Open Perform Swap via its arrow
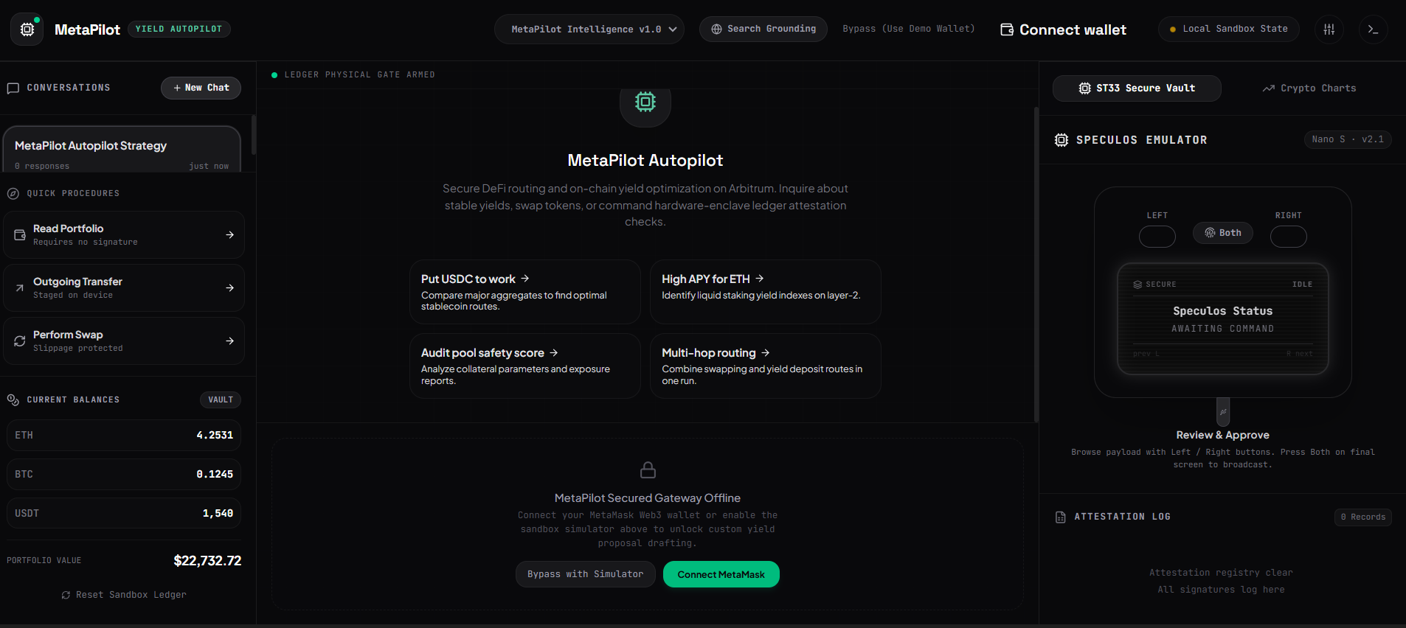The width and height of the screenshot is (1406, 628). coord(230,341)
